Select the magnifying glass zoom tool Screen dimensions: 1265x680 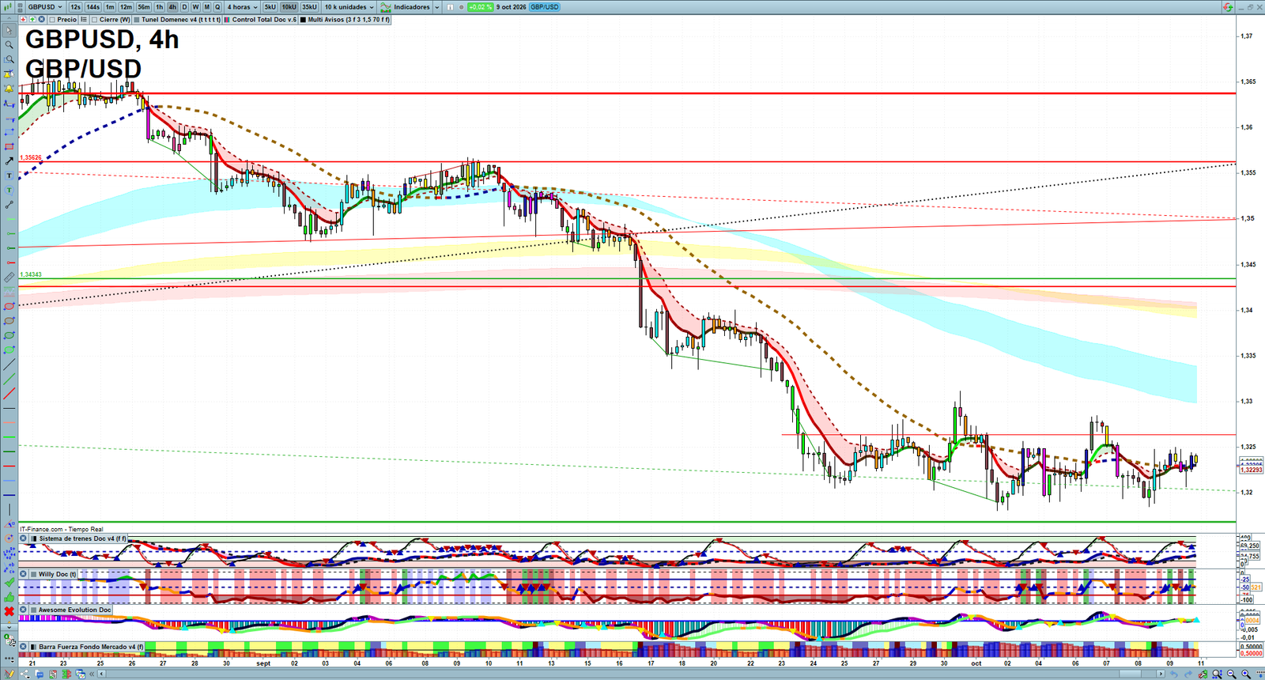(9, 45)
